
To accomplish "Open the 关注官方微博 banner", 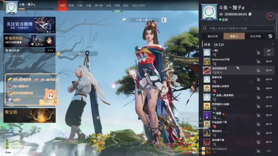I will pyautogui.click(x=30, y=25).
